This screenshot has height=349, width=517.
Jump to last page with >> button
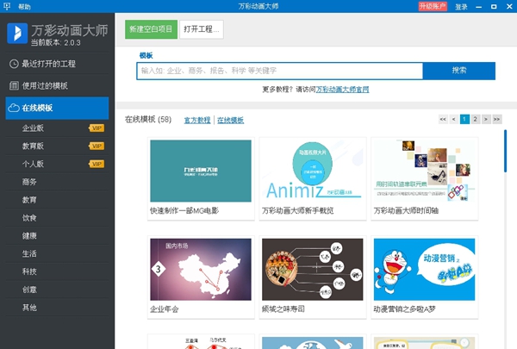tap(498, 119)
